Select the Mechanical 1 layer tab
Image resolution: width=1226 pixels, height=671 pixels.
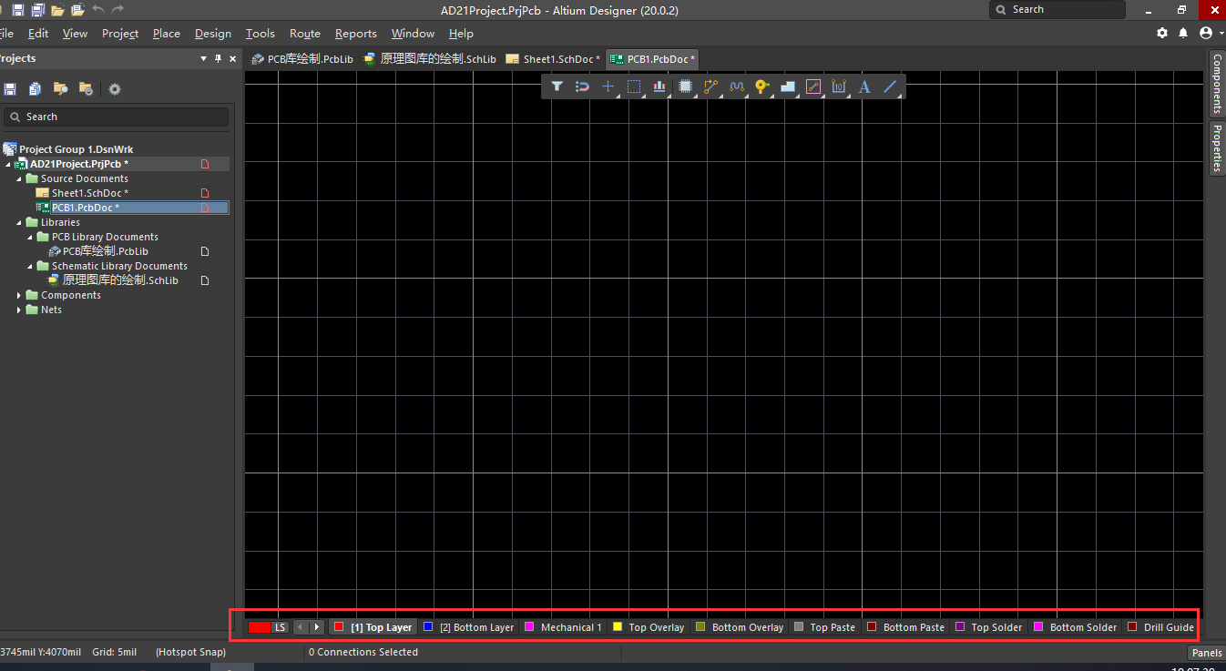coord(563,626)
